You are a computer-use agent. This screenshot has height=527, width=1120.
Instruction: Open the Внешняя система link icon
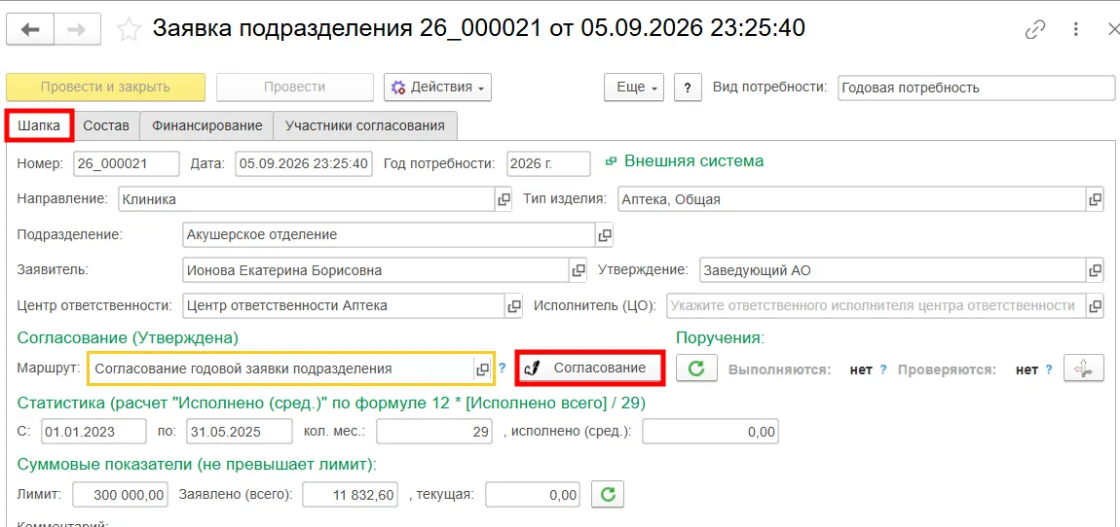612,161
